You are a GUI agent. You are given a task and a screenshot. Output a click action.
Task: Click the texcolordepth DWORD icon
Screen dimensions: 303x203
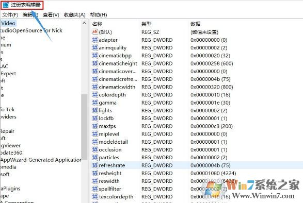tap(94, 197)
